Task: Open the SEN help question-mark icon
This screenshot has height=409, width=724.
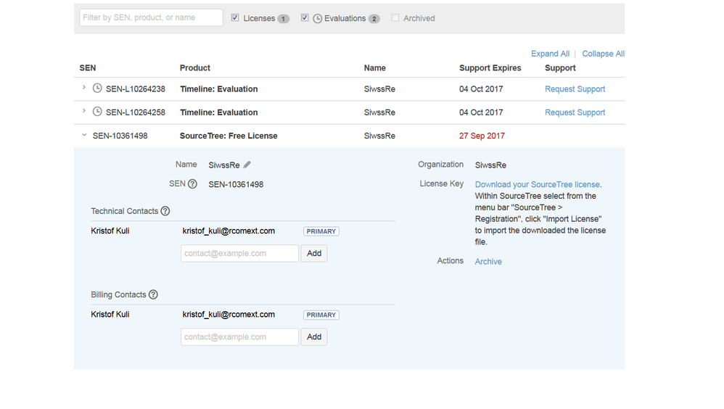Action: [x=192, y=183]
